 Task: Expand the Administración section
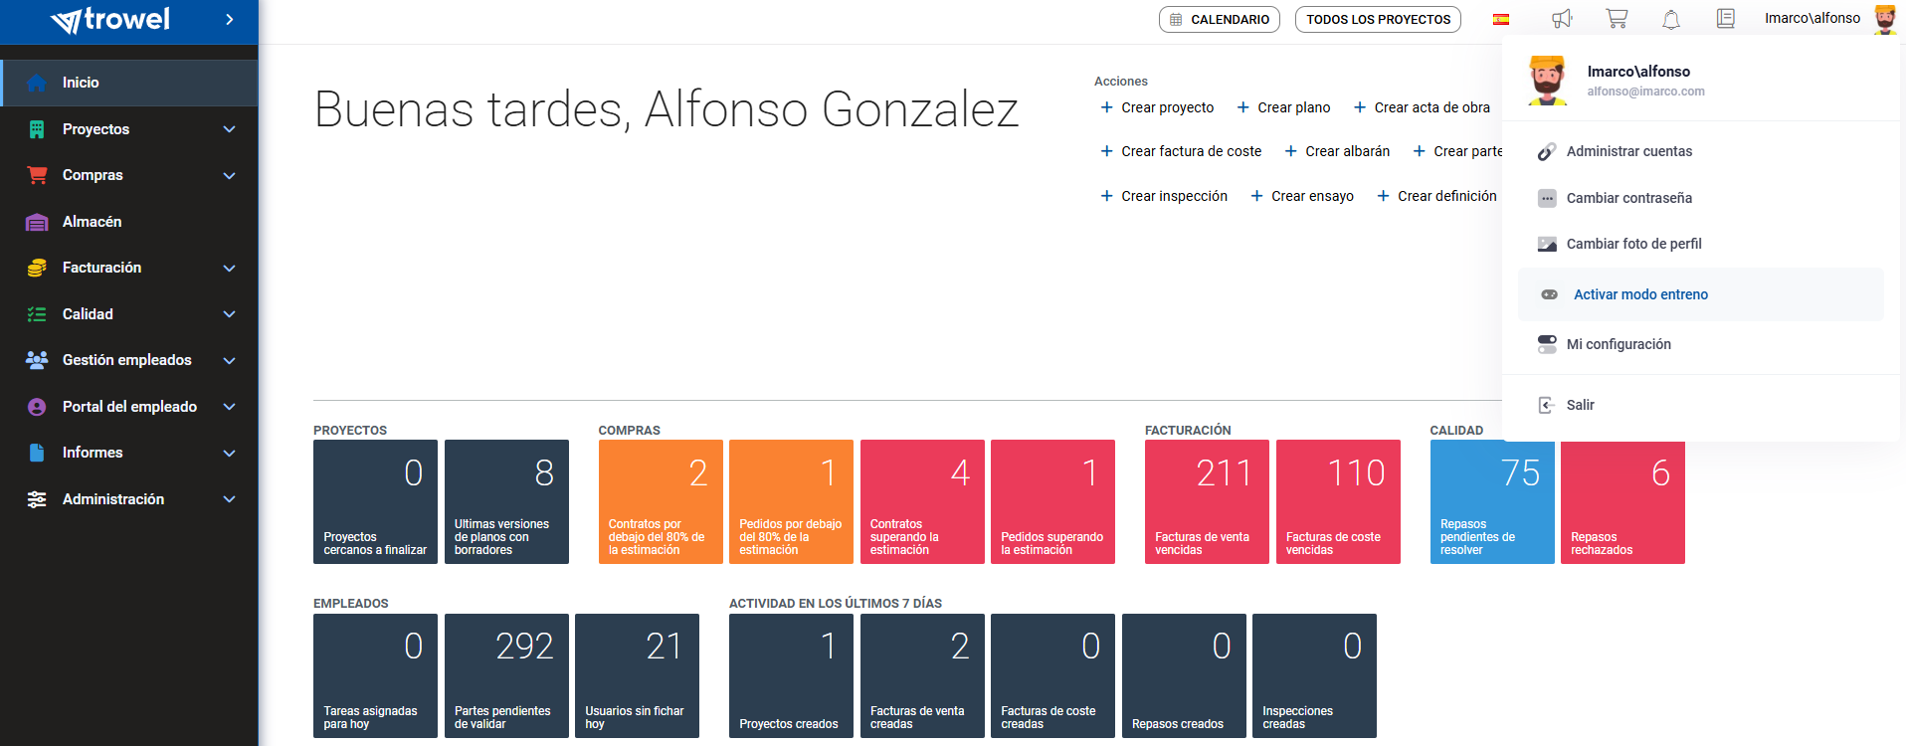230,499
